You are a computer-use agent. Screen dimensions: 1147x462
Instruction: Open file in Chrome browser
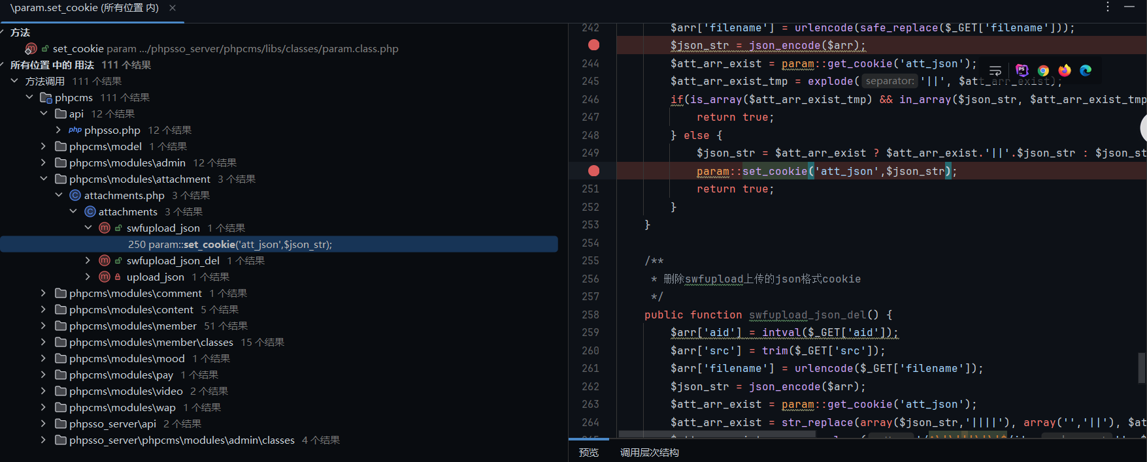pos(1043,70)
